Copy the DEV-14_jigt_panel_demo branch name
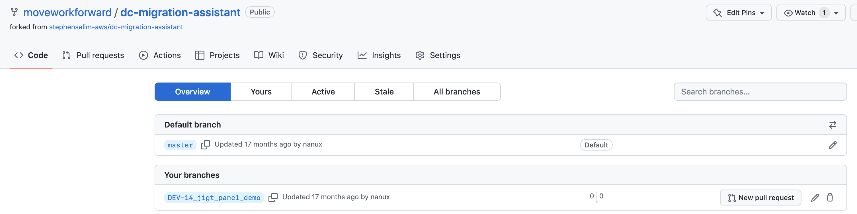857x214 pixels. click(273, 197)
